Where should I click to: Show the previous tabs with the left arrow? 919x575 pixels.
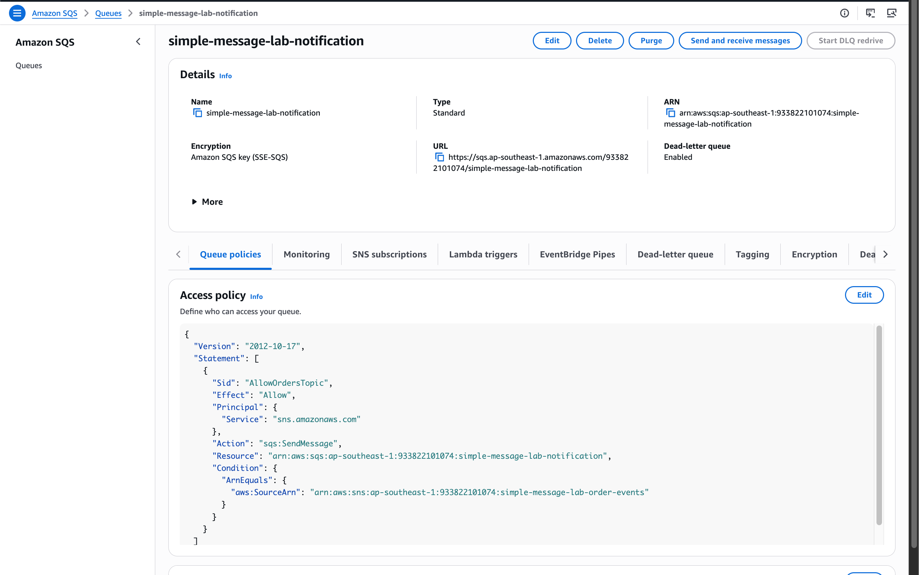[x=178, y=254]
